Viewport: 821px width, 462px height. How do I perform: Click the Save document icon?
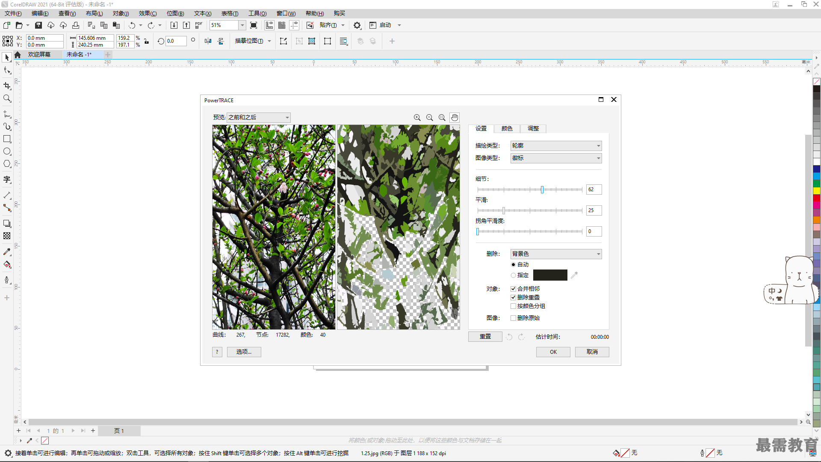point(38,25)
